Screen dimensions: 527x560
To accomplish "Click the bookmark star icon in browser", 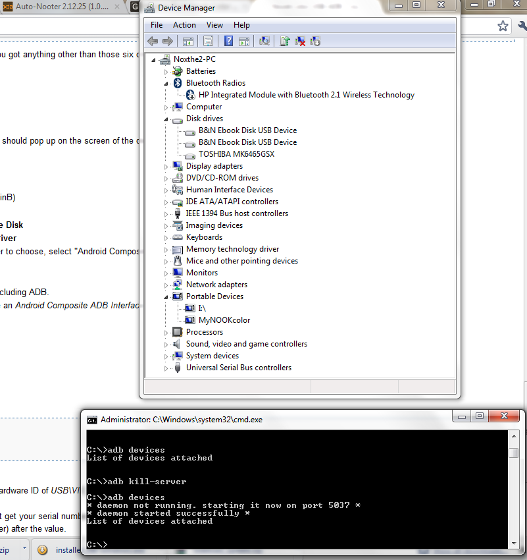I will (503, 26).
